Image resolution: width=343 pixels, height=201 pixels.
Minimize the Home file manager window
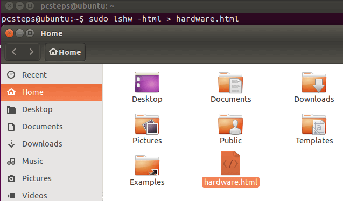point(20,33)
